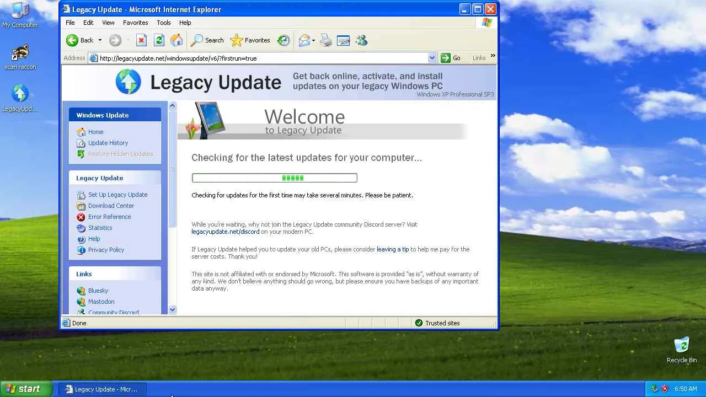Click the Bluesky sidebar icon
The height and width of the screenshot is (397, 706).
tap(81, 291)
